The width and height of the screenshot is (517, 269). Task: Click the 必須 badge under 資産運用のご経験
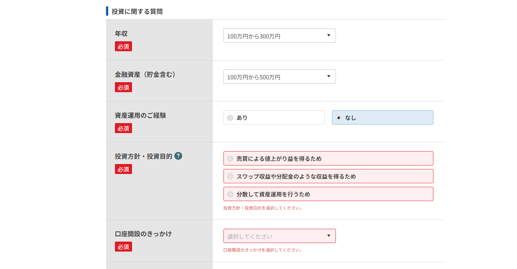pos(123,128)
